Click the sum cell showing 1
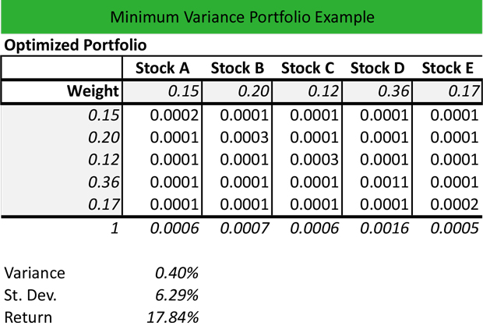The width and height of the screenshot is (483, 329). (113, 230)
